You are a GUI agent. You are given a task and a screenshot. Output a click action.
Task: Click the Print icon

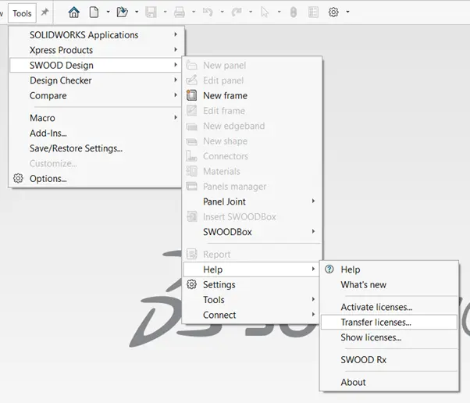tap(180, 12)
